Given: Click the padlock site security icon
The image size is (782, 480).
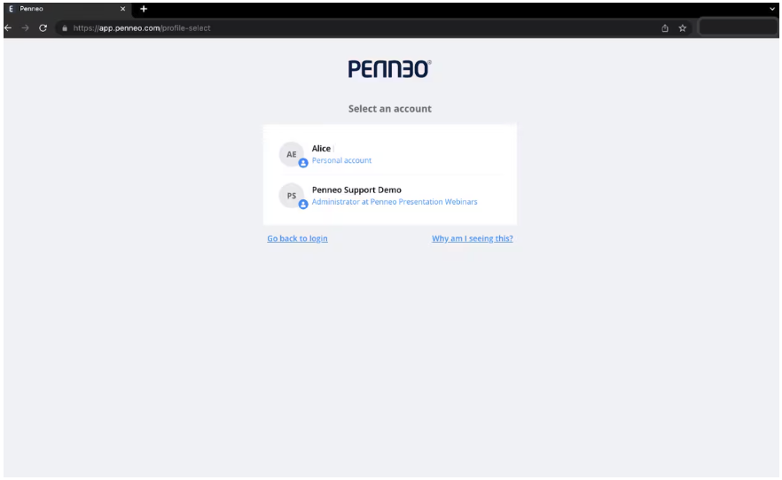Looking at the screenshot, I should (65, 28).
